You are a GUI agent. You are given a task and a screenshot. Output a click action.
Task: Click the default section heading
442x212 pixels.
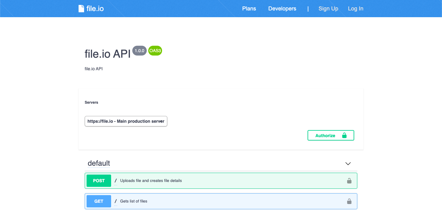[99, 163]
